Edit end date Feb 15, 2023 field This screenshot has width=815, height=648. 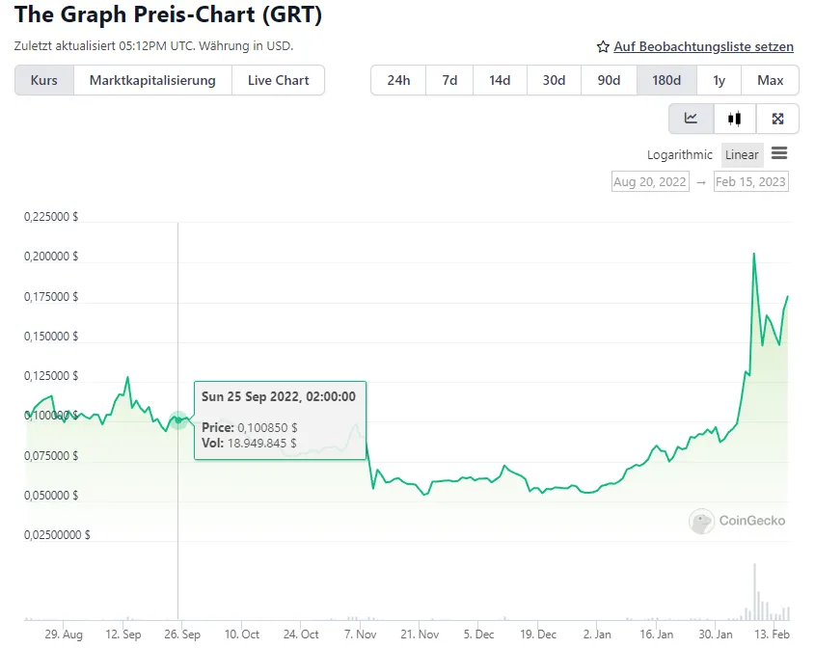tap(751, 182)
